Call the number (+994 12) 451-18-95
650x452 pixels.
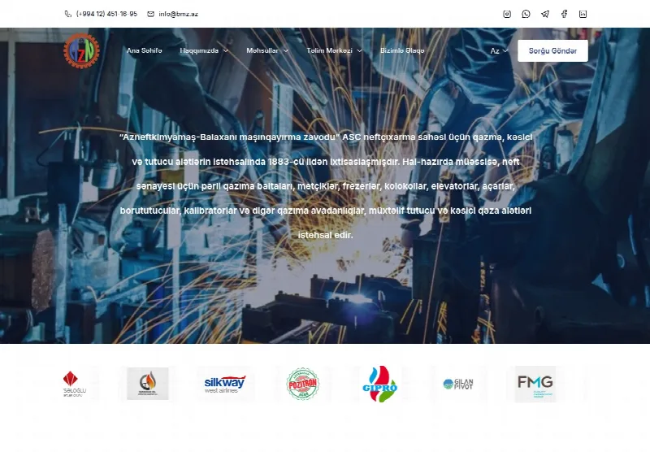click(106, 14)
